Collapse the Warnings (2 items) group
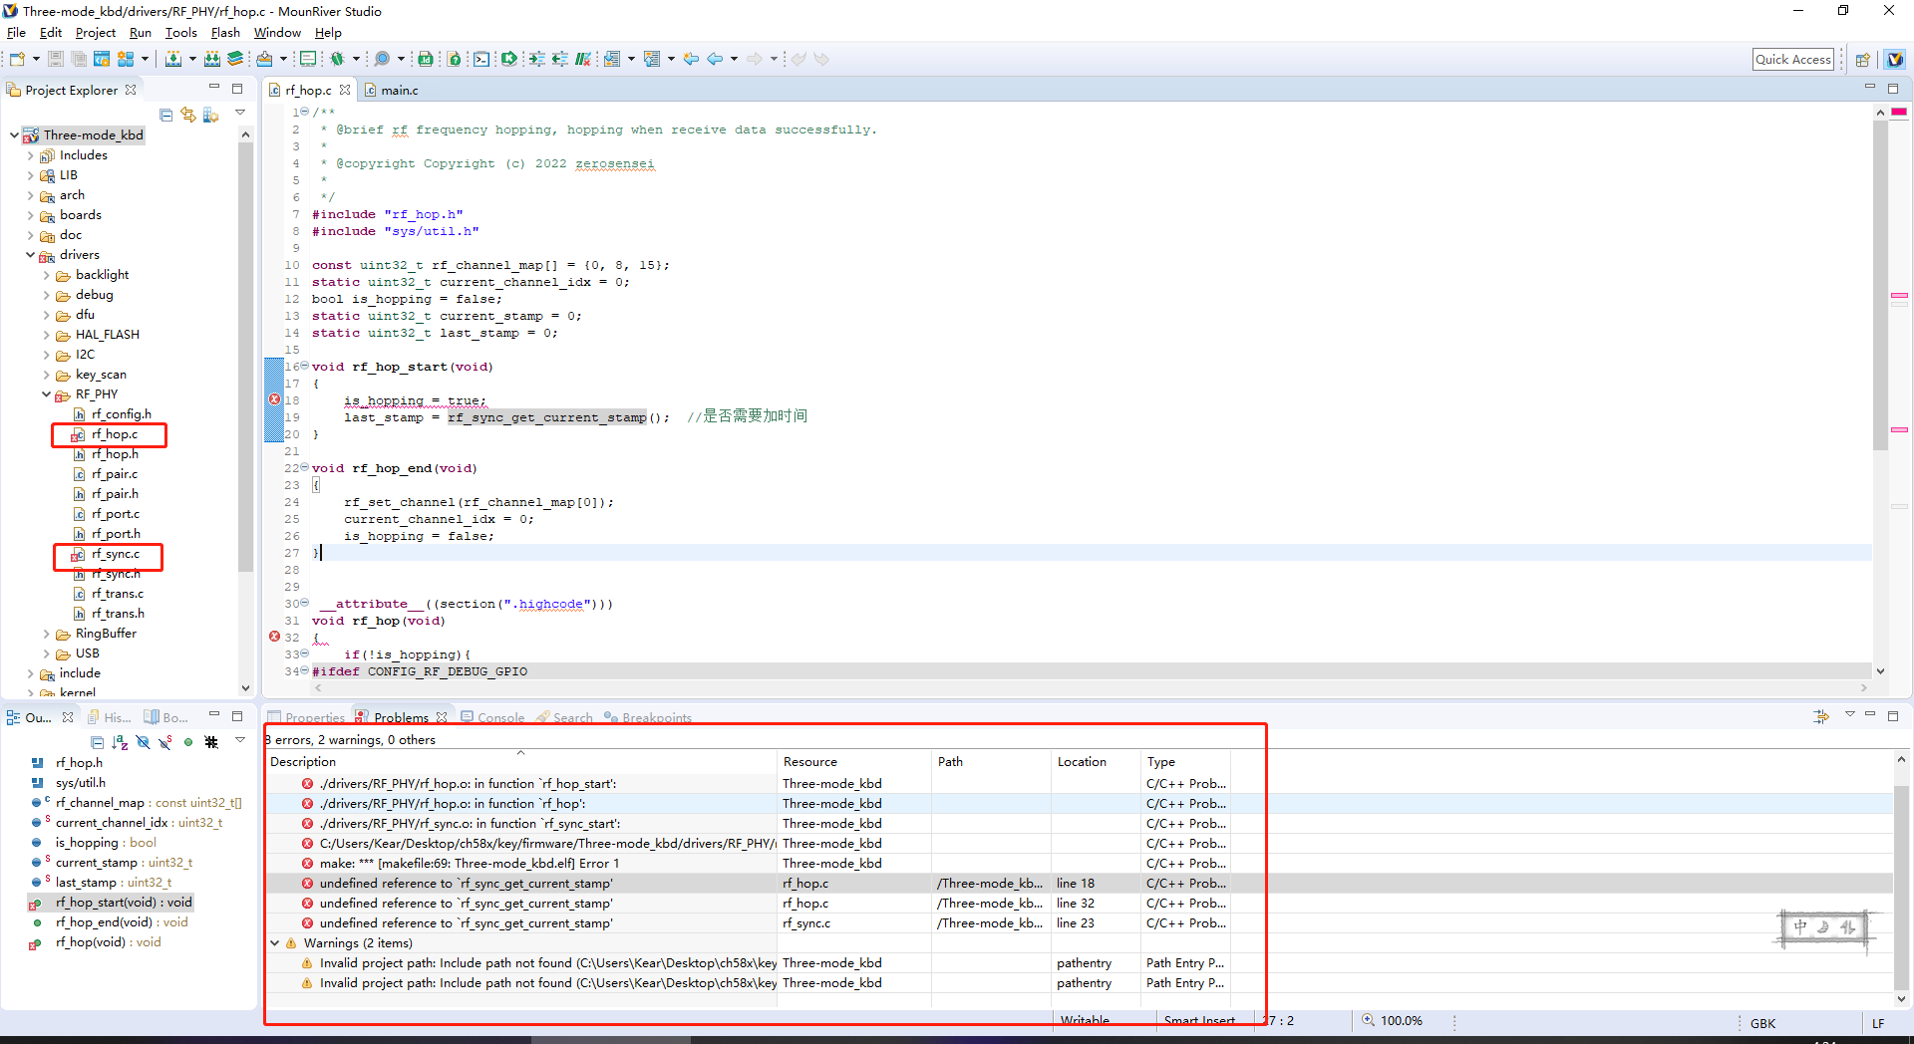Screen dimensions: 1914x1044 click(x=275, y=943)
